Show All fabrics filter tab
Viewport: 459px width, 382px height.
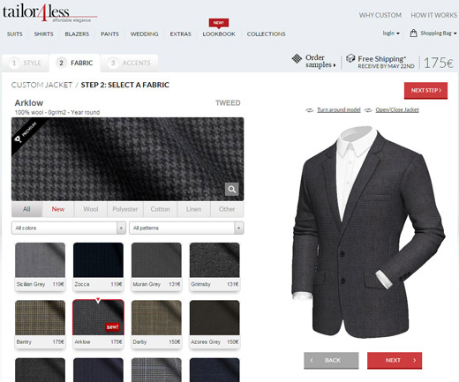(26, 209)
